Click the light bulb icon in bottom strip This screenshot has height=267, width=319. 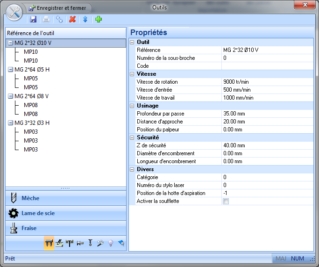click(x=111, y=243)
